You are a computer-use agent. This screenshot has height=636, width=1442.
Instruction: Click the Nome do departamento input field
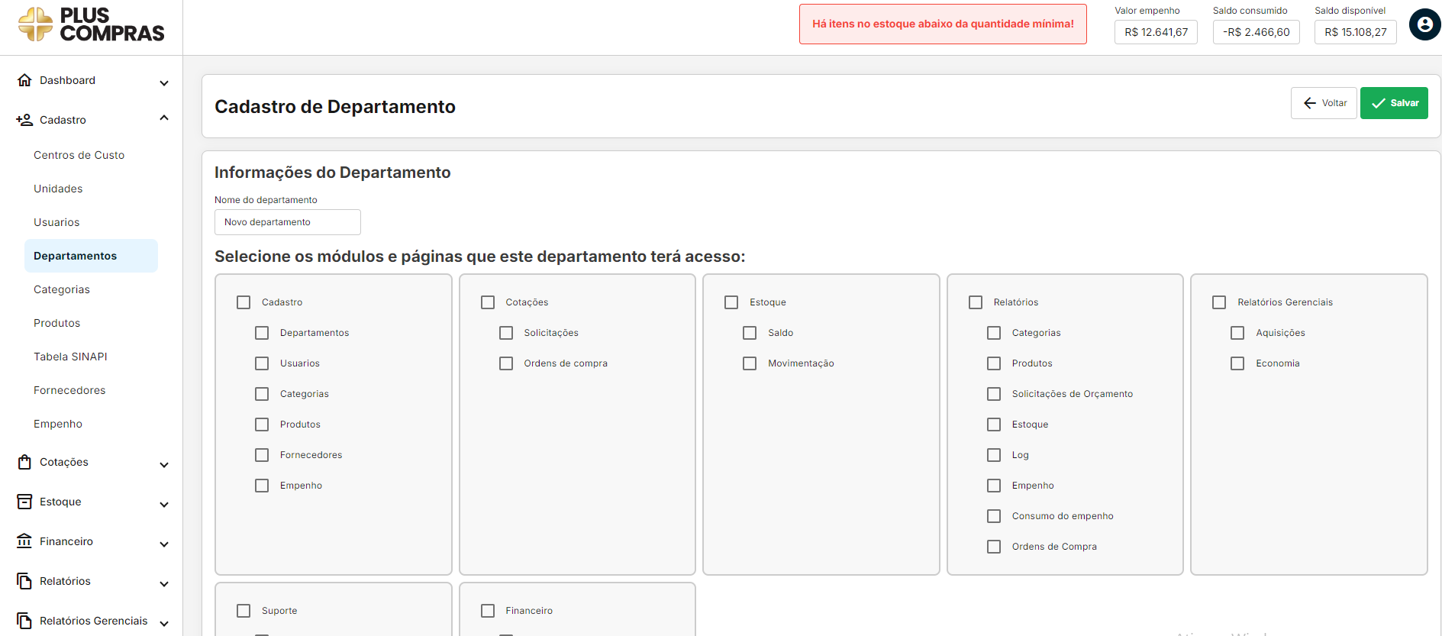(287, 222)
